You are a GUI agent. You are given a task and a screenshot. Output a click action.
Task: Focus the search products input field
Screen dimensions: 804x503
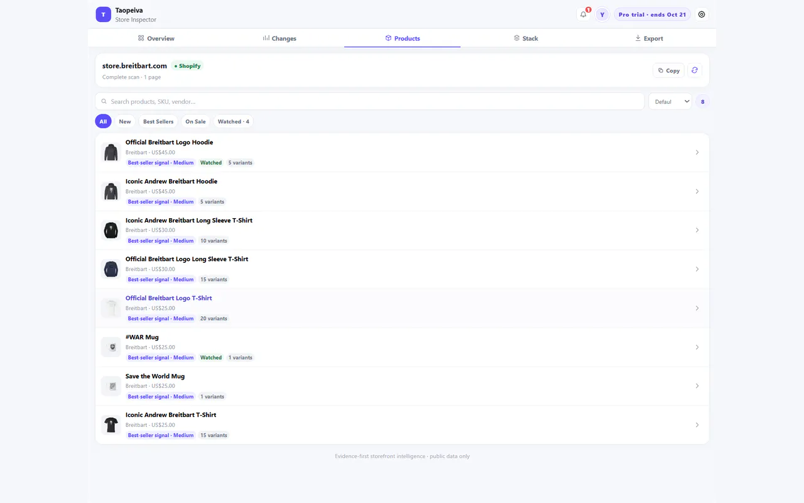(x=370, y=101)
